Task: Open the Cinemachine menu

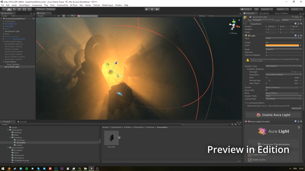Action: (62, 5)
